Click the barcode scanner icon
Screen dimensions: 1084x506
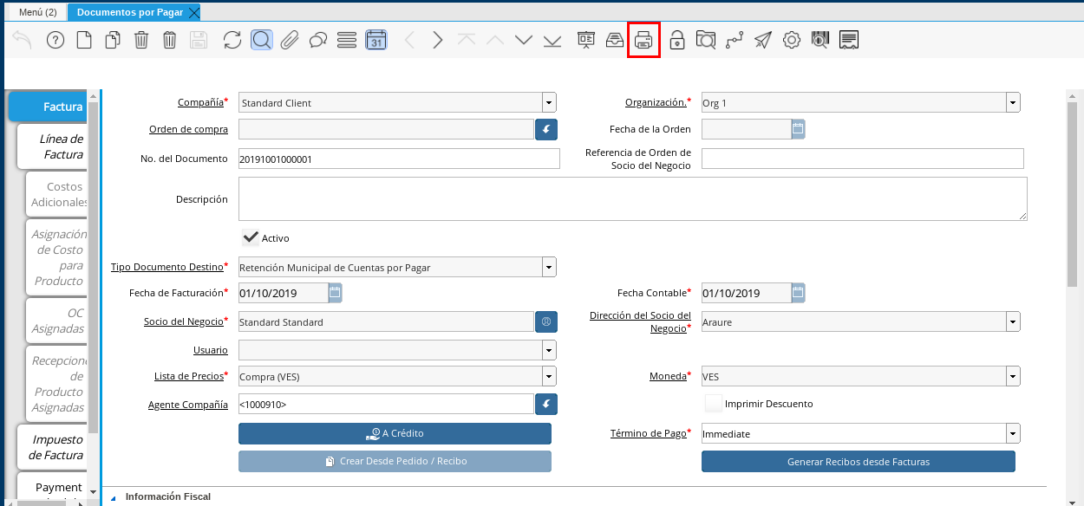[x=820, y=40]
